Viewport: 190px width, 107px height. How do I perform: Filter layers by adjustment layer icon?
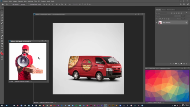174,13
